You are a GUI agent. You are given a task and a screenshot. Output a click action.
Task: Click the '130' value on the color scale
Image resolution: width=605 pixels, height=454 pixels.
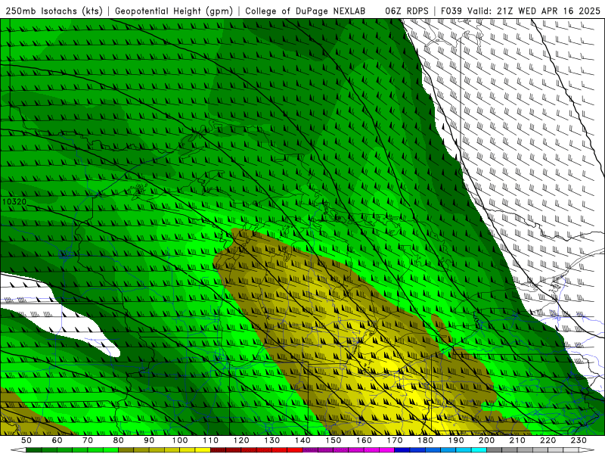[x=272, y=440]
